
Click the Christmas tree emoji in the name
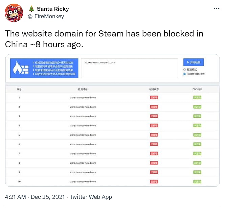(x=31, y=9)
